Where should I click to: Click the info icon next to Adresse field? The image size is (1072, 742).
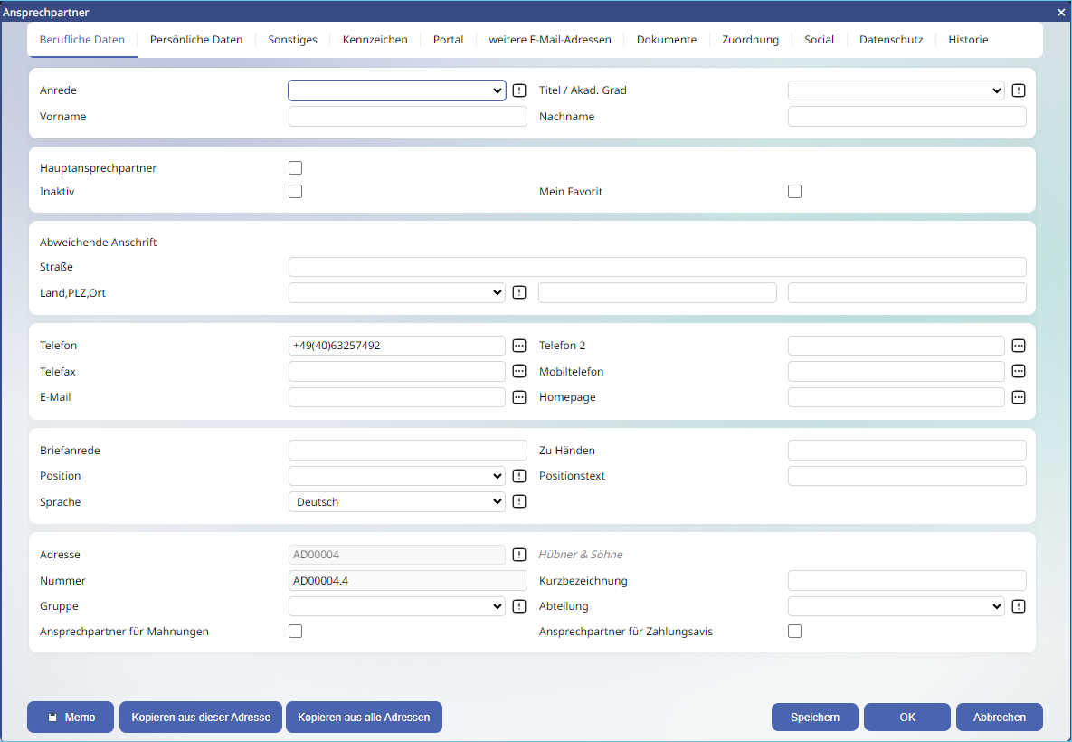(x=519, y=555)
